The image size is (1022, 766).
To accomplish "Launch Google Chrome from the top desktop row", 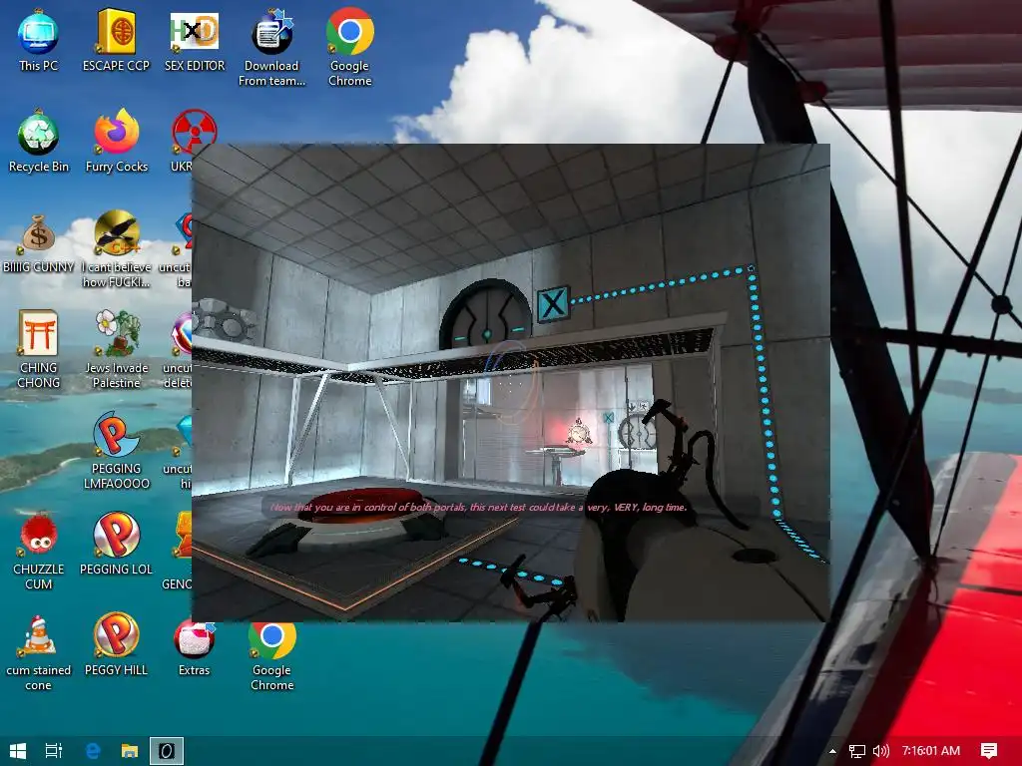I will click(350, 47).
